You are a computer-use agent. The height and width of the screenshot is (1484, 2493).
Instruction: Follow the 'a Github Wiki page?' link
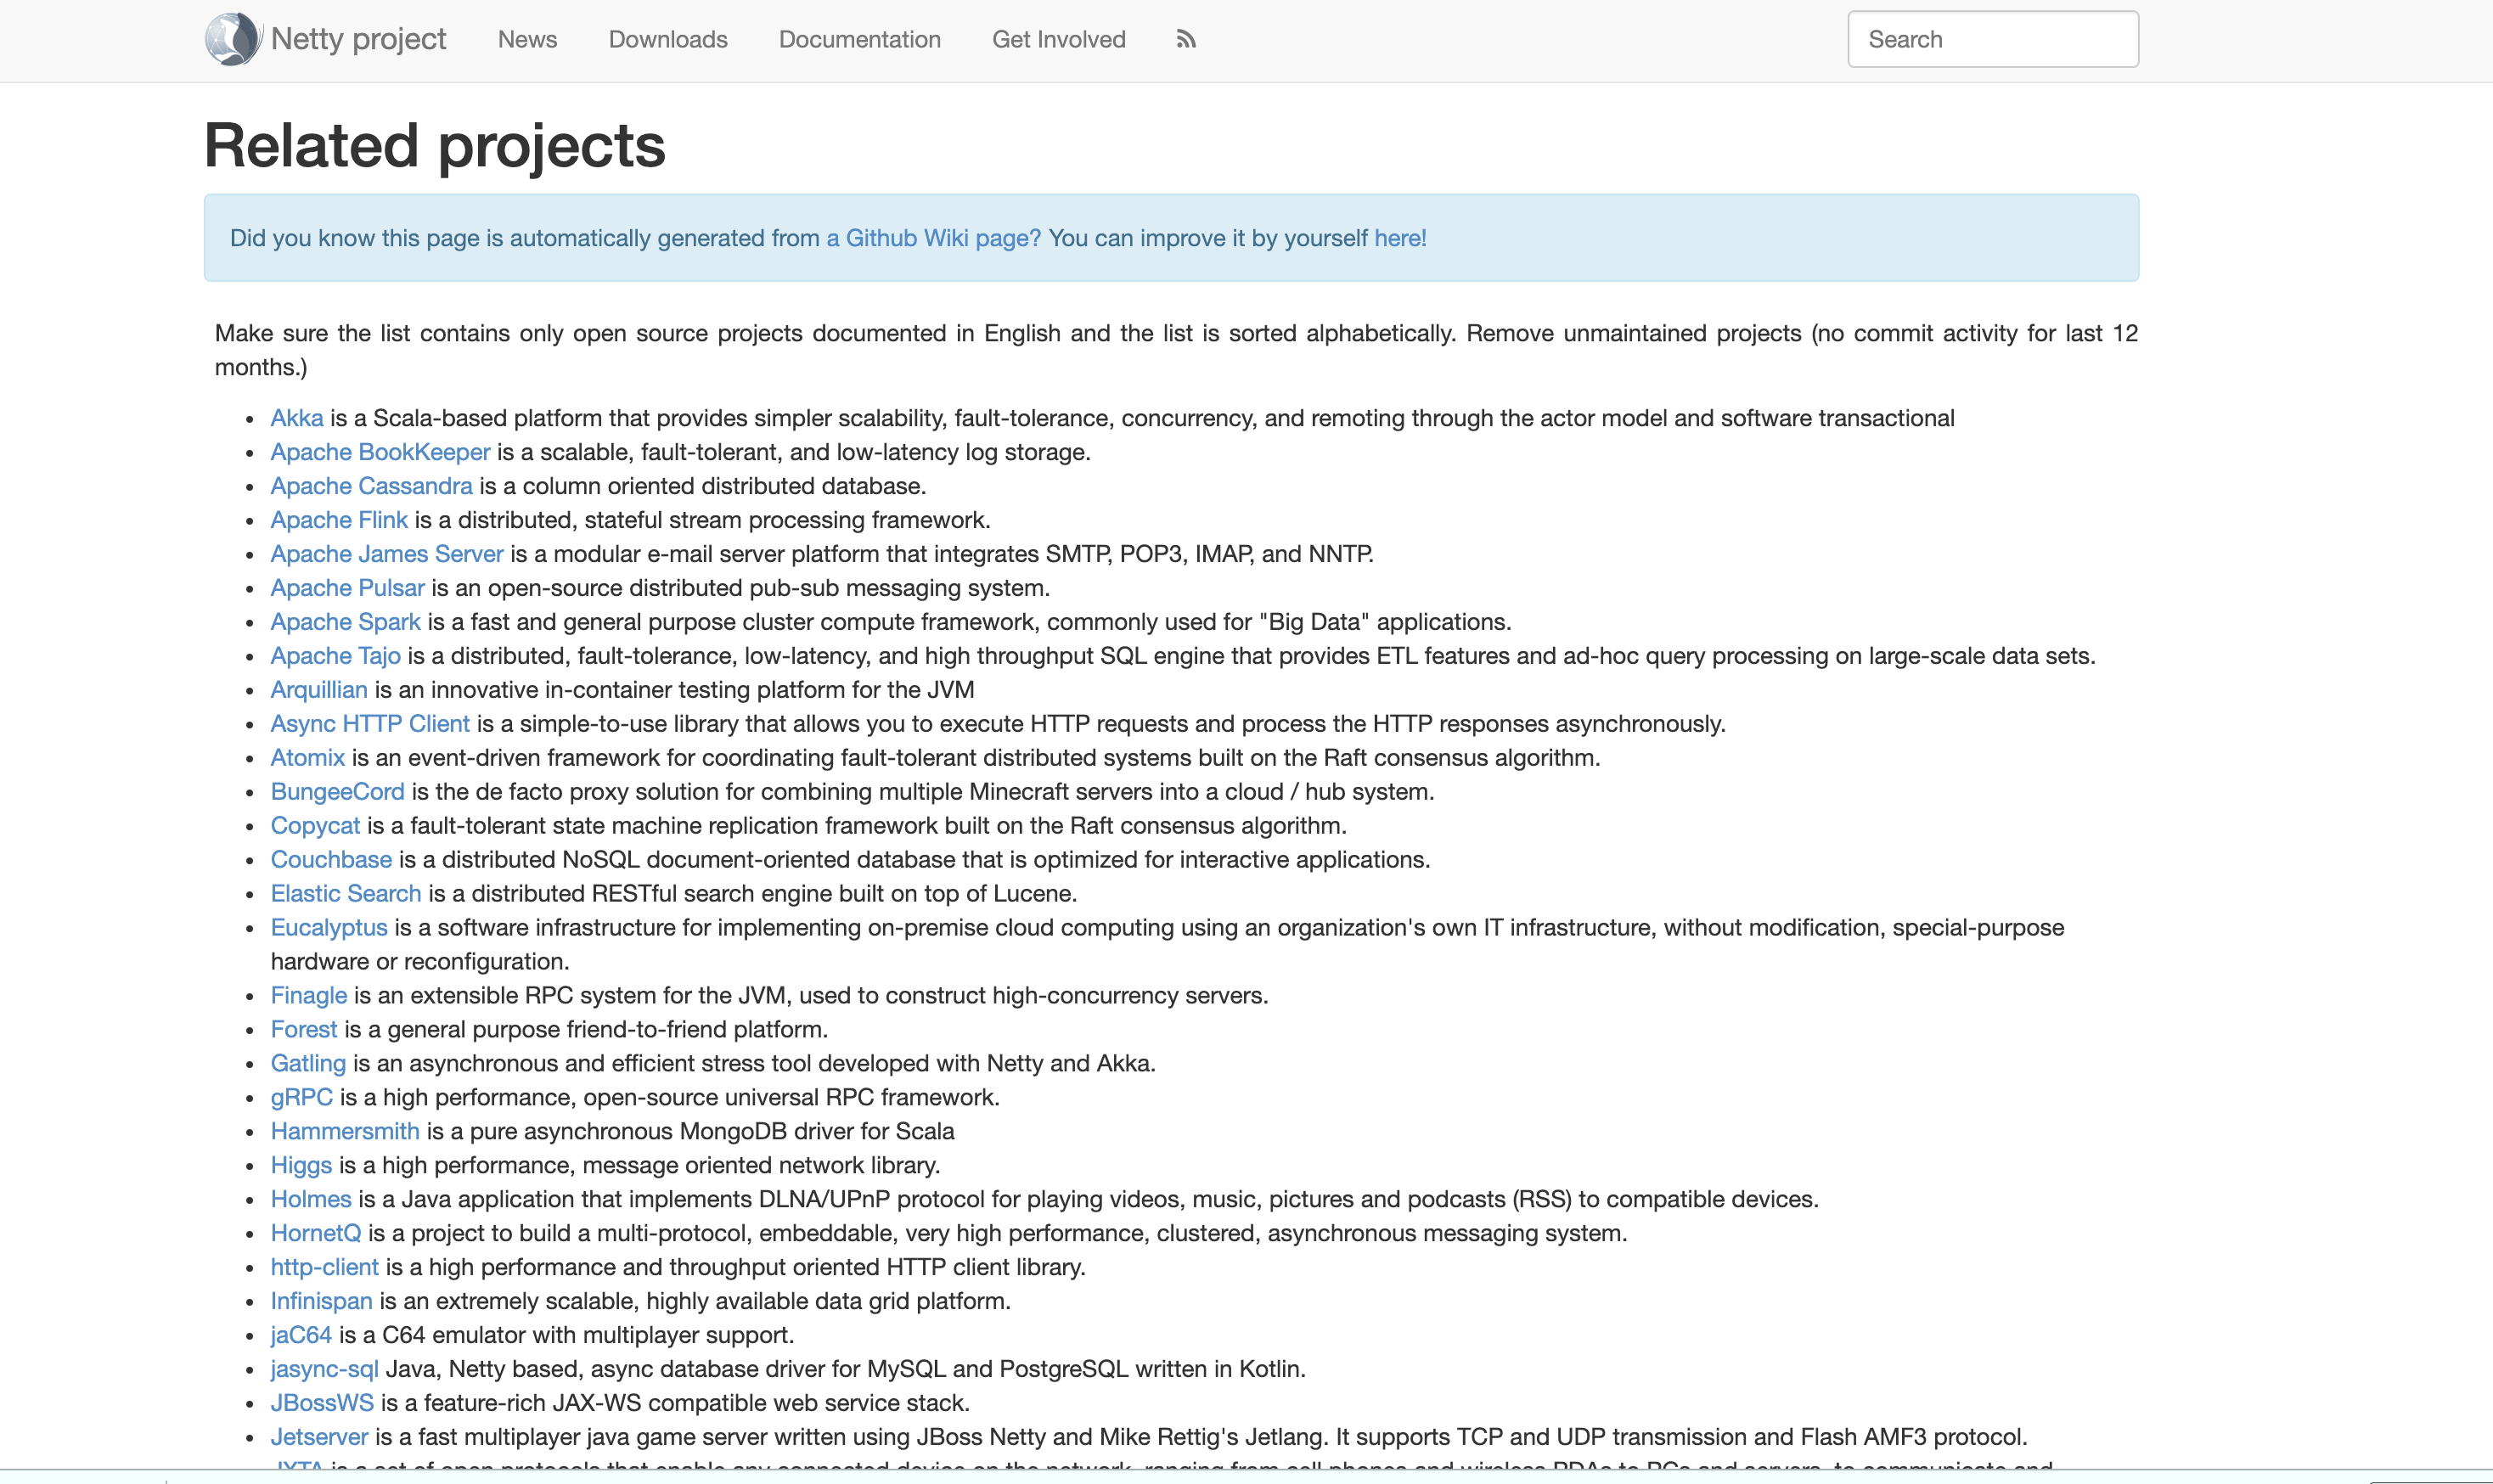933,238
